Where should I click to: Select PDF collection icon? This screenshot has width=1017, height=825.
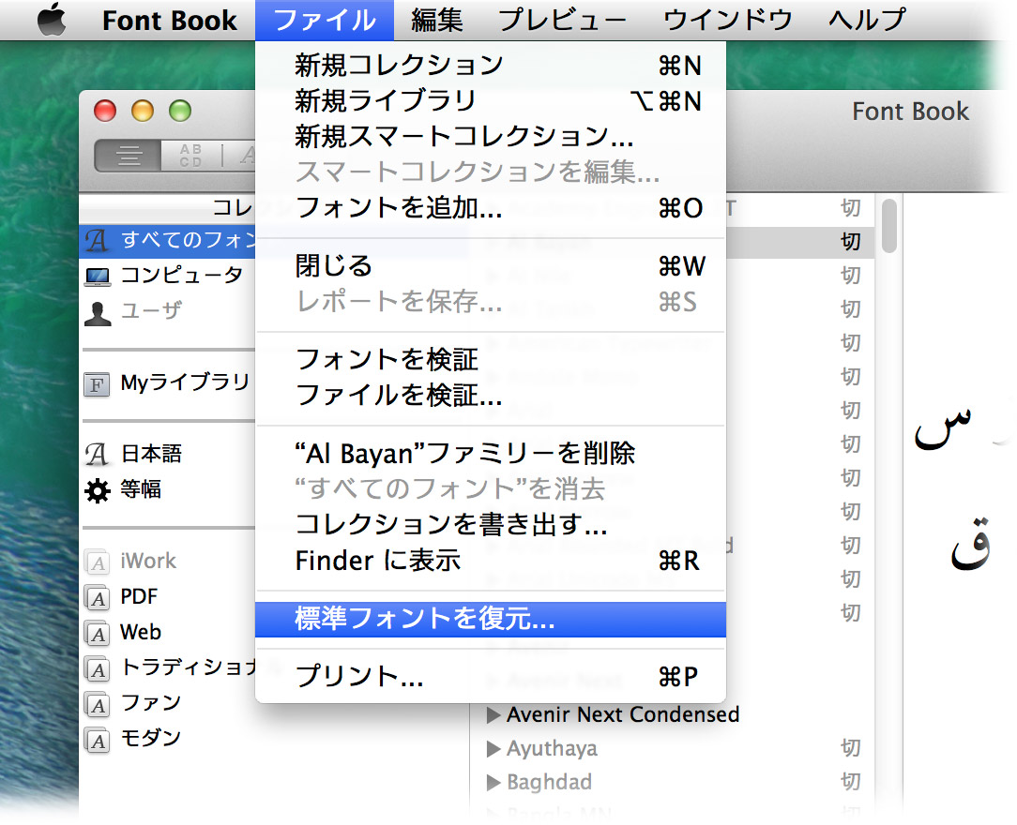point(98,597)
